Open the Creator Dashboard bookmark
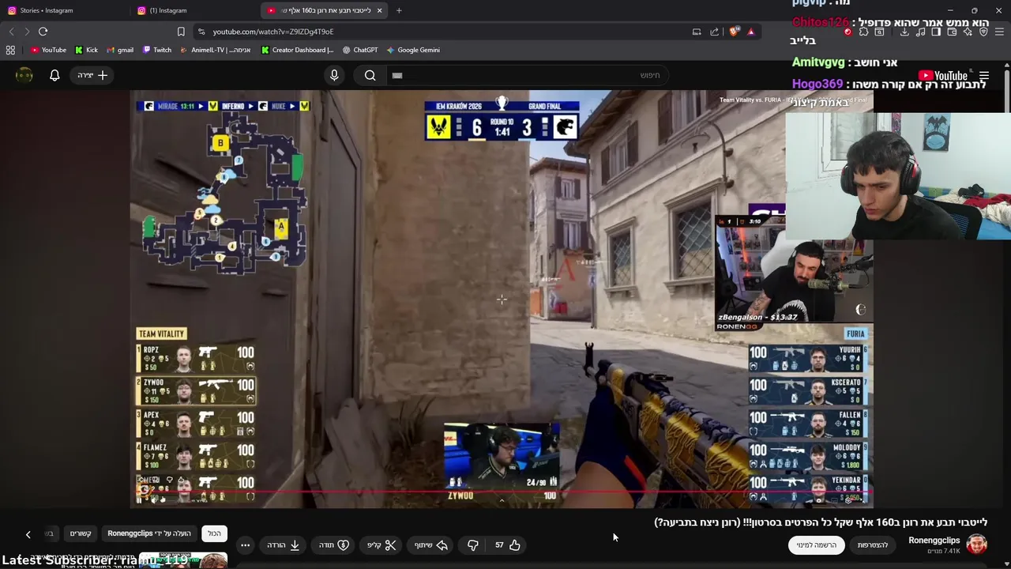This screenshot has height=569, width=1011. [298, 50]
